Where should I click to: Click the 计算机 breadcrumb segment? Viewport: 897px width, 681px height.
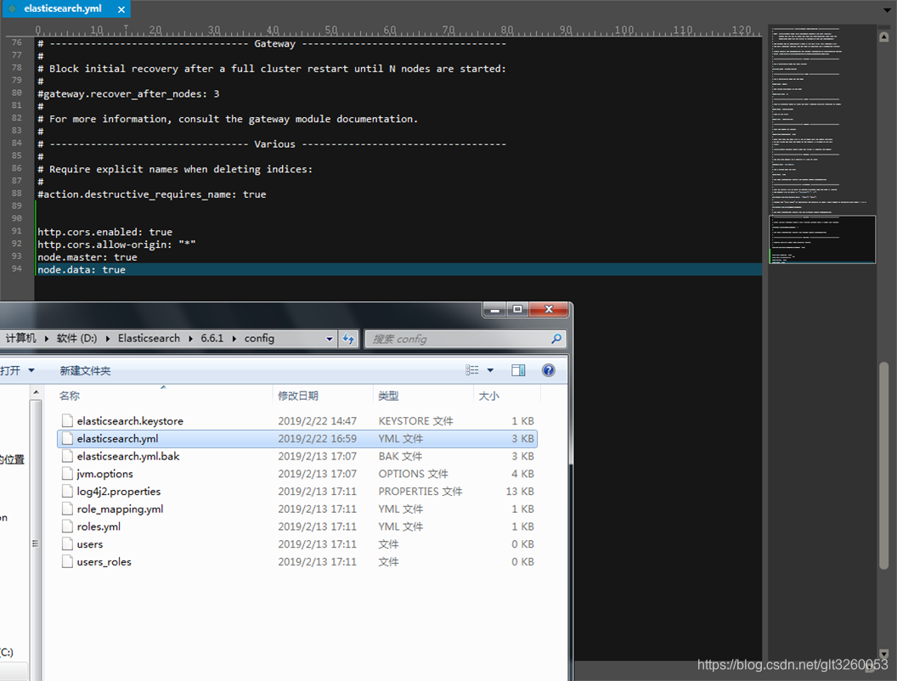coord(20,339)
